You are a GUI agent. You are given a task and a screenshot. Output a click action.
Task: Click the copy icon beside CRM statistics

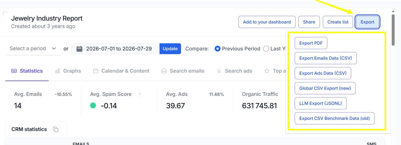pos(56,129)
